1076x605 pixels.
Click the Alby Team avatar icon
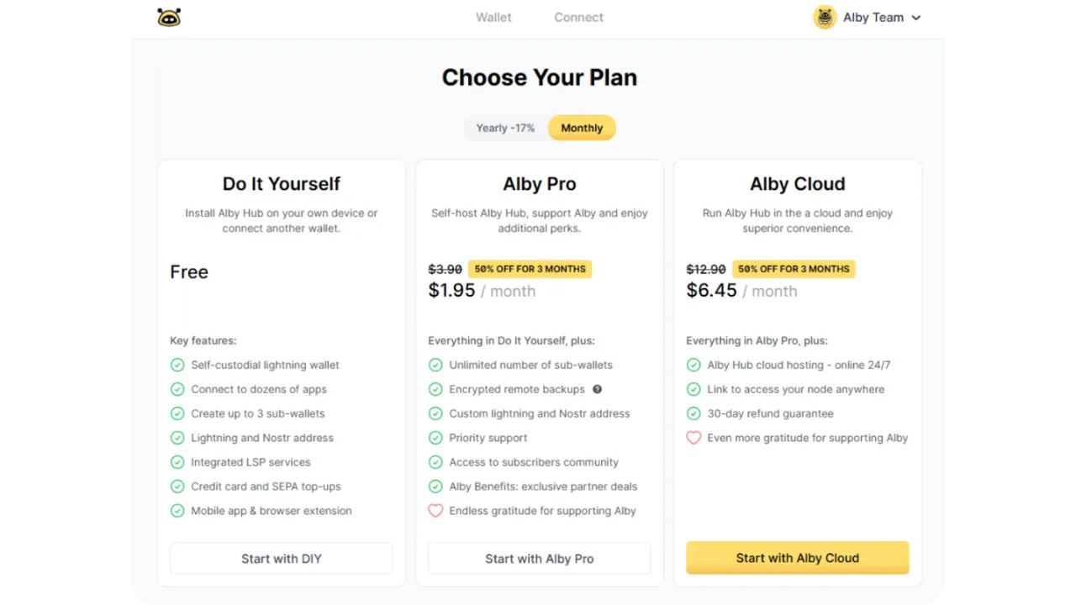coord(825,17)
